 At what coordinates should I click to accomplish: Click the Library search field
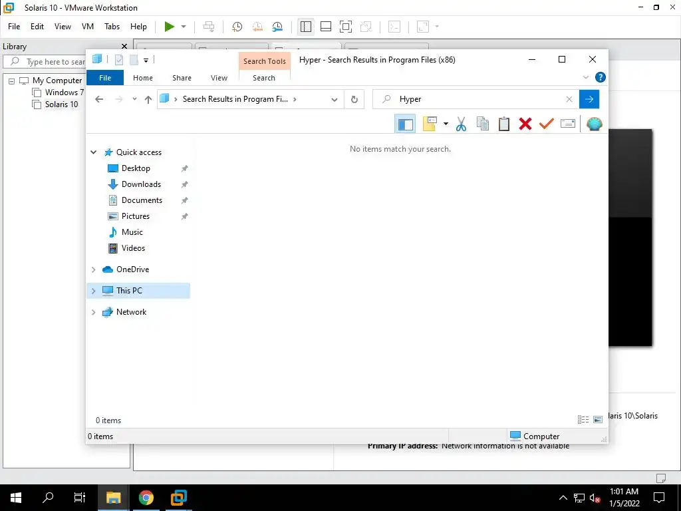click(x=45, y=62)
